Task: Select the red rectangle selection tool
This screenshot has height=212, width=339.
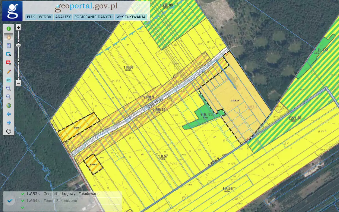Action: click(9, 63)
